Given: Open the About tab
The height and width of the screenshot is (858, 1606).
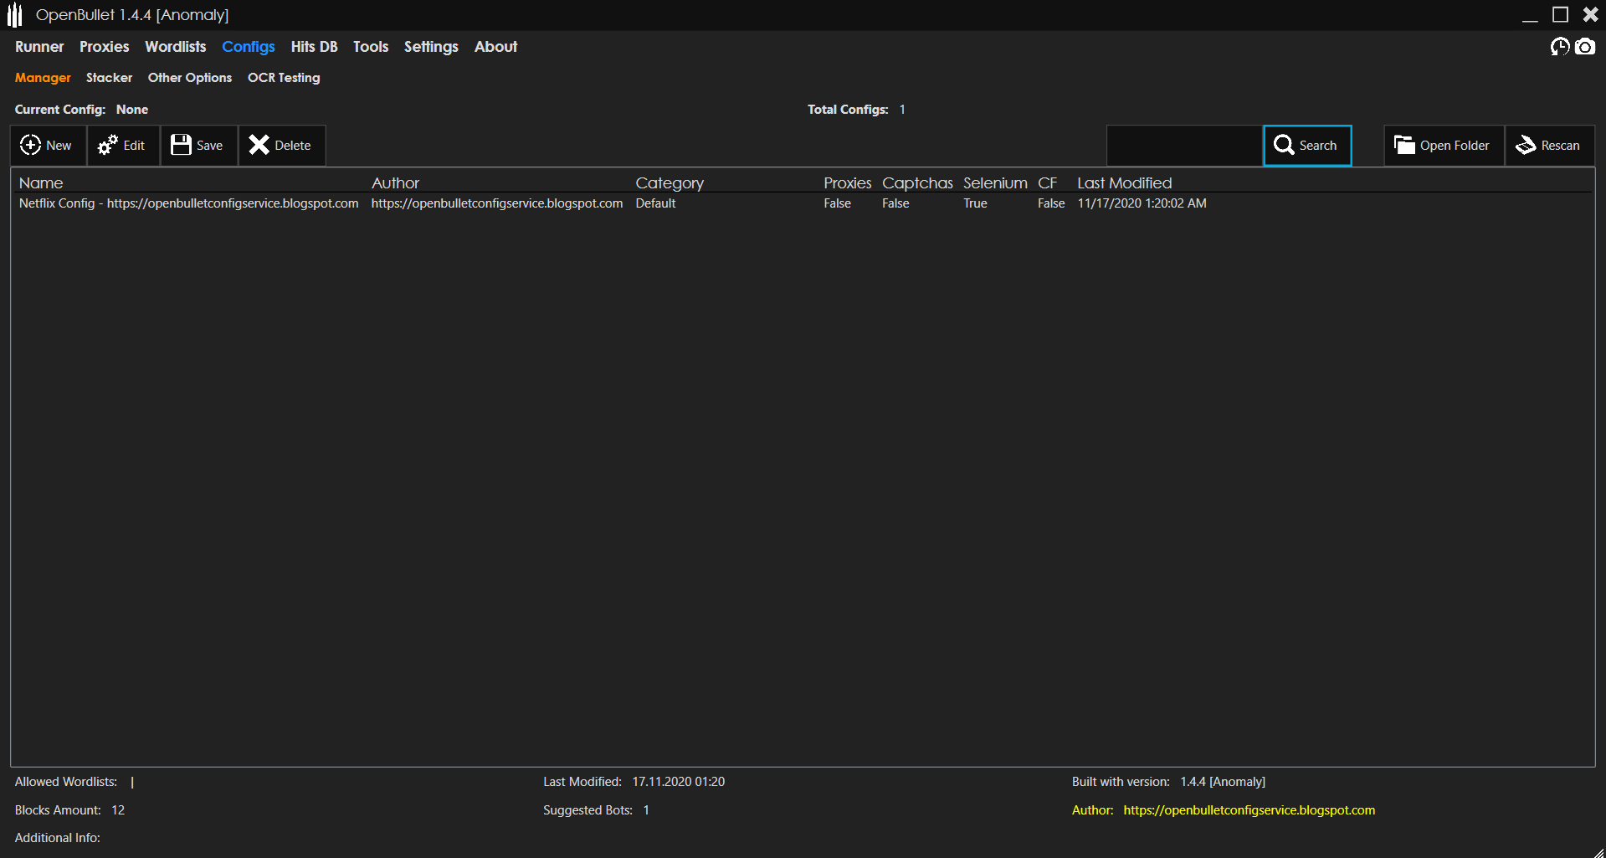Looking at the screenshot, I should (x=496, y=47).
